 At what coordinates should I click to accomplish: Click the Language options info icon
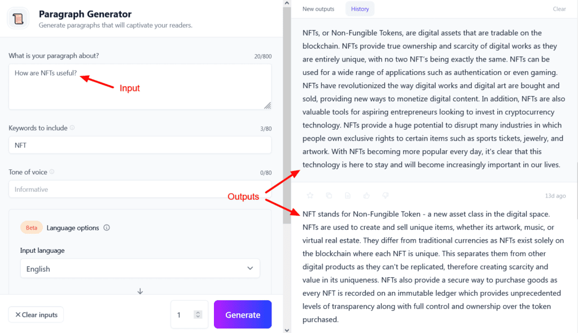point(106,227)
